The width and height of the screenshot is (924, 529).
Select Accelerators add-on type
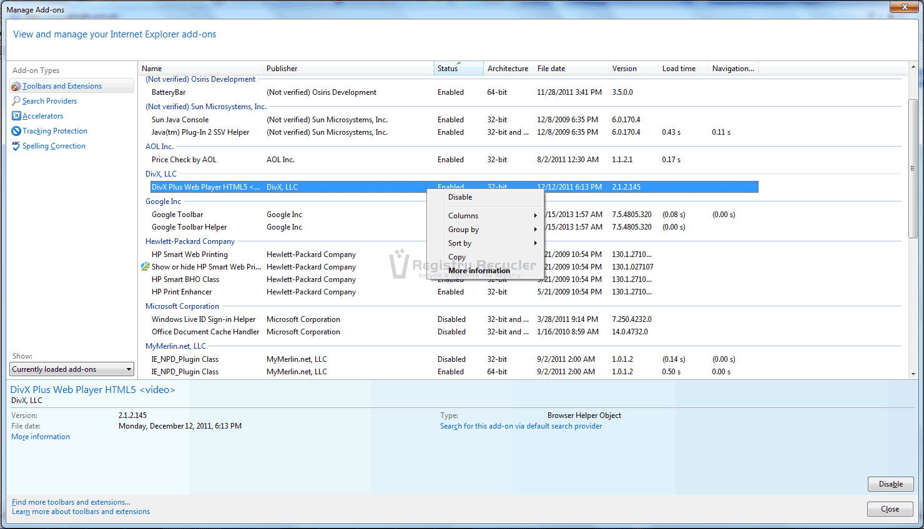[43, 116]
